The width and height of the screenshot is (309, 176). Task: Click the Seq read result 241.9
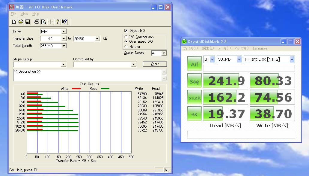point(226,80)
